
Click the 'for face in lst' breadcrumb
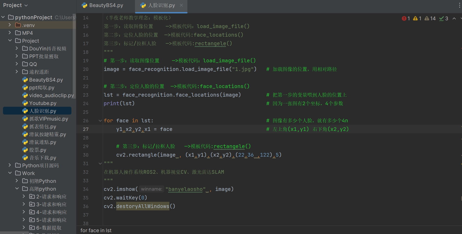(96, 230)
